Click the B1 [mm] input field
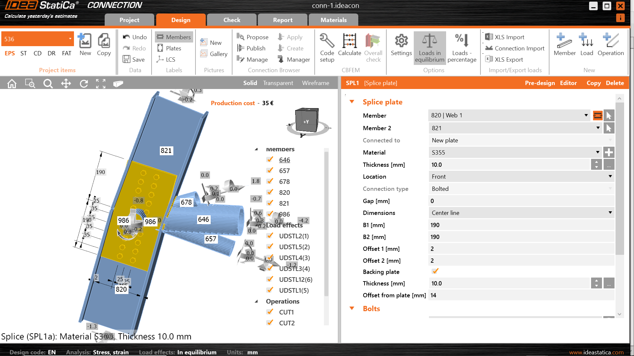Image resolution: width=634 pixels, height=356 pixels. (x=521, y=225)
